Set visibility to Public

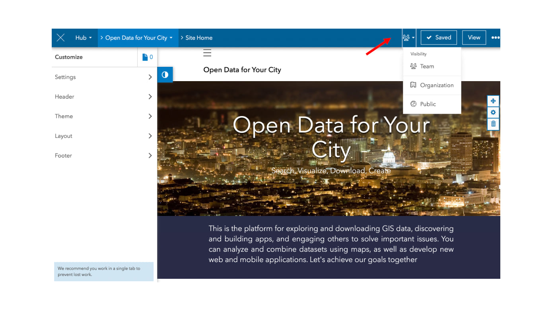tap(432, 104)
